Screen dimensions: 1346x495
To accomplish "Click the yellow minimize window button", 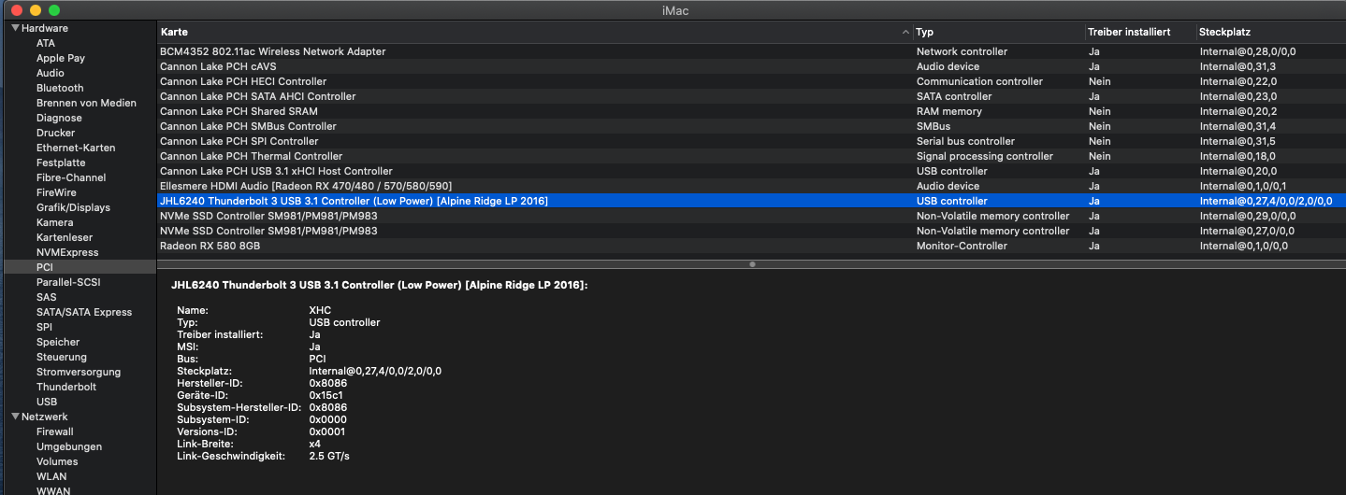I will (x=36, y=10).
